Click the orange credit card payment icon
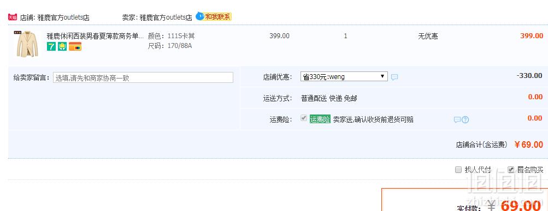This screenshot has width=548, height=211. click(75, 46)
